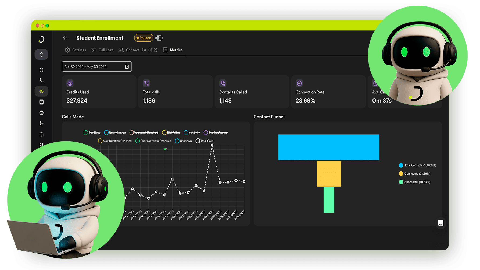Go to the Settings tab

76,50
